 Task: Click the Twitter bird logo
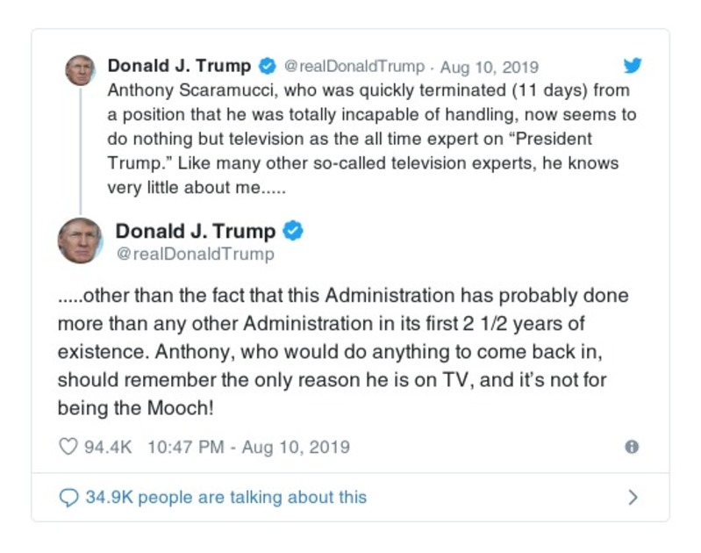tap(633, 66)
